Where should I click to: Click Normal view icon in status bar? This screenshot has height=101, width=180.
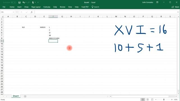pos(143,100)
